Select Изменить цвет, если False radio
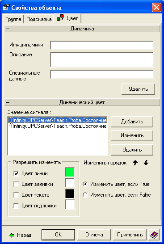The width and height of the screenshot is (164, 244). 85,195
